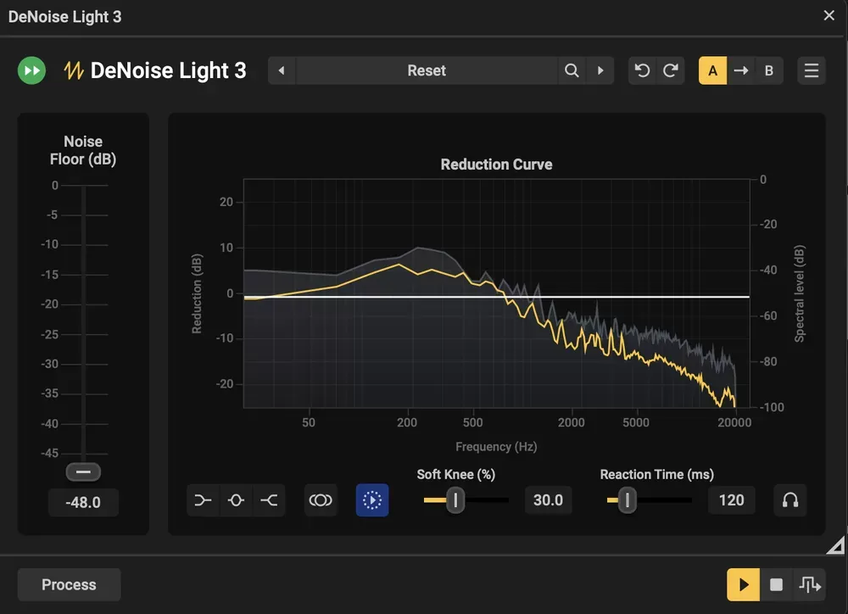This screenshot has width=848, height=614.
Task: Click the Soft Knee slider handle
Action: click(x=455, y=500)
